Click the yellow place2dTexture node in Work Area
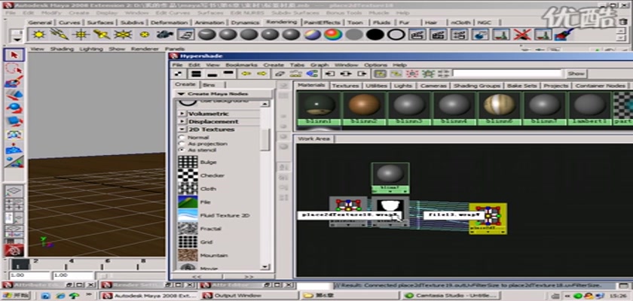633x301 pixels. click(488, 218)
